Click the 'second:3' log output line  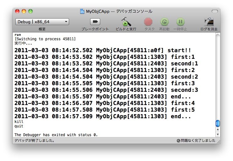pyautogui.click(x=106, y=90)
